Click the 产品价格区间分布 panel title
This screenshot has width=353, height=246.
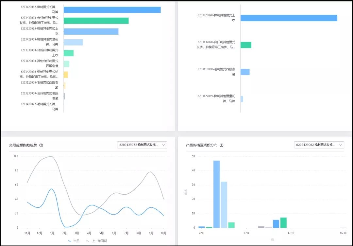click(202, 145)
